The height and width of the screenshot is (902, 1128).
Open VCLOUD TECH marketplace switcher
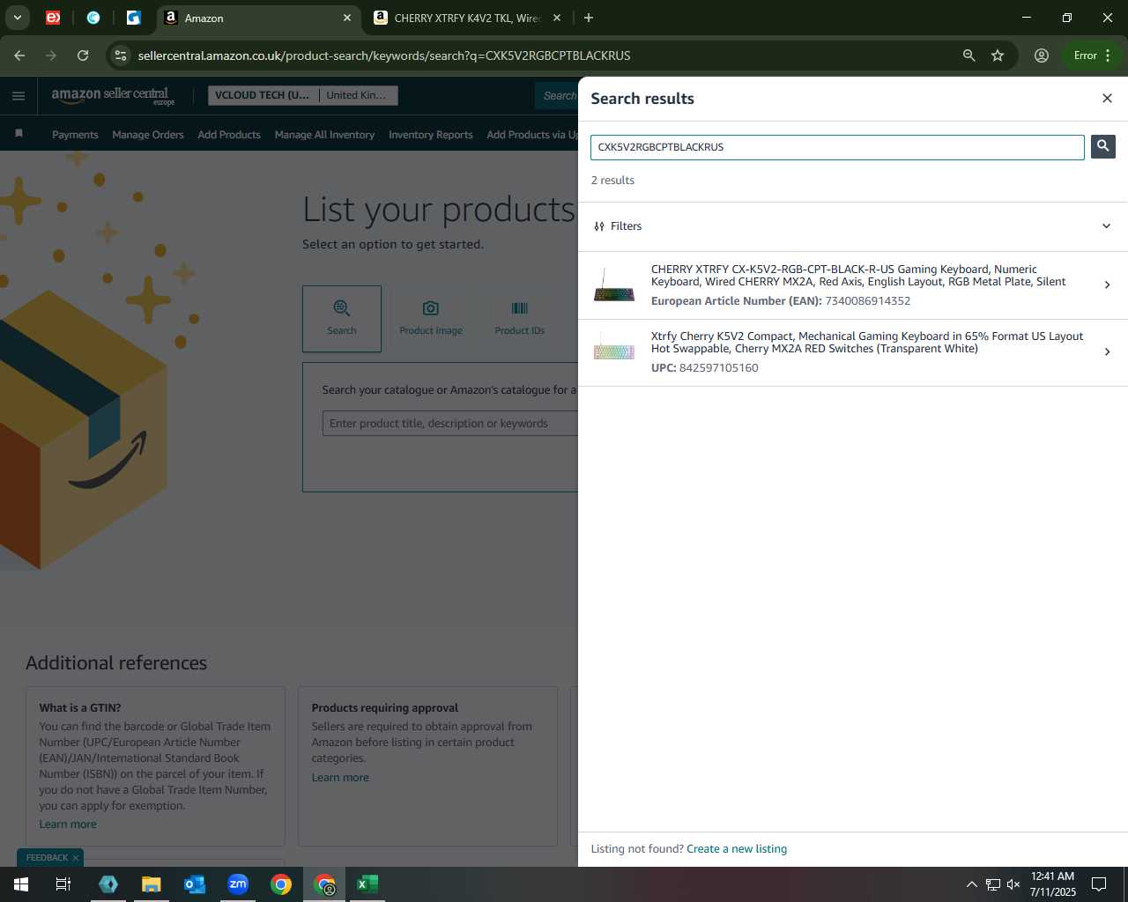tap(302, 95)
